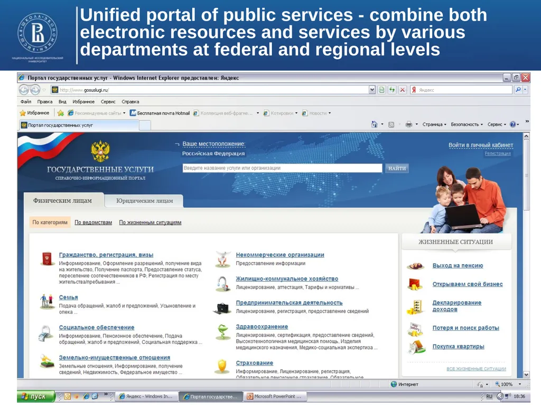
Task: Expand the Котировки favorites dropdown
Action: [296, 113]
